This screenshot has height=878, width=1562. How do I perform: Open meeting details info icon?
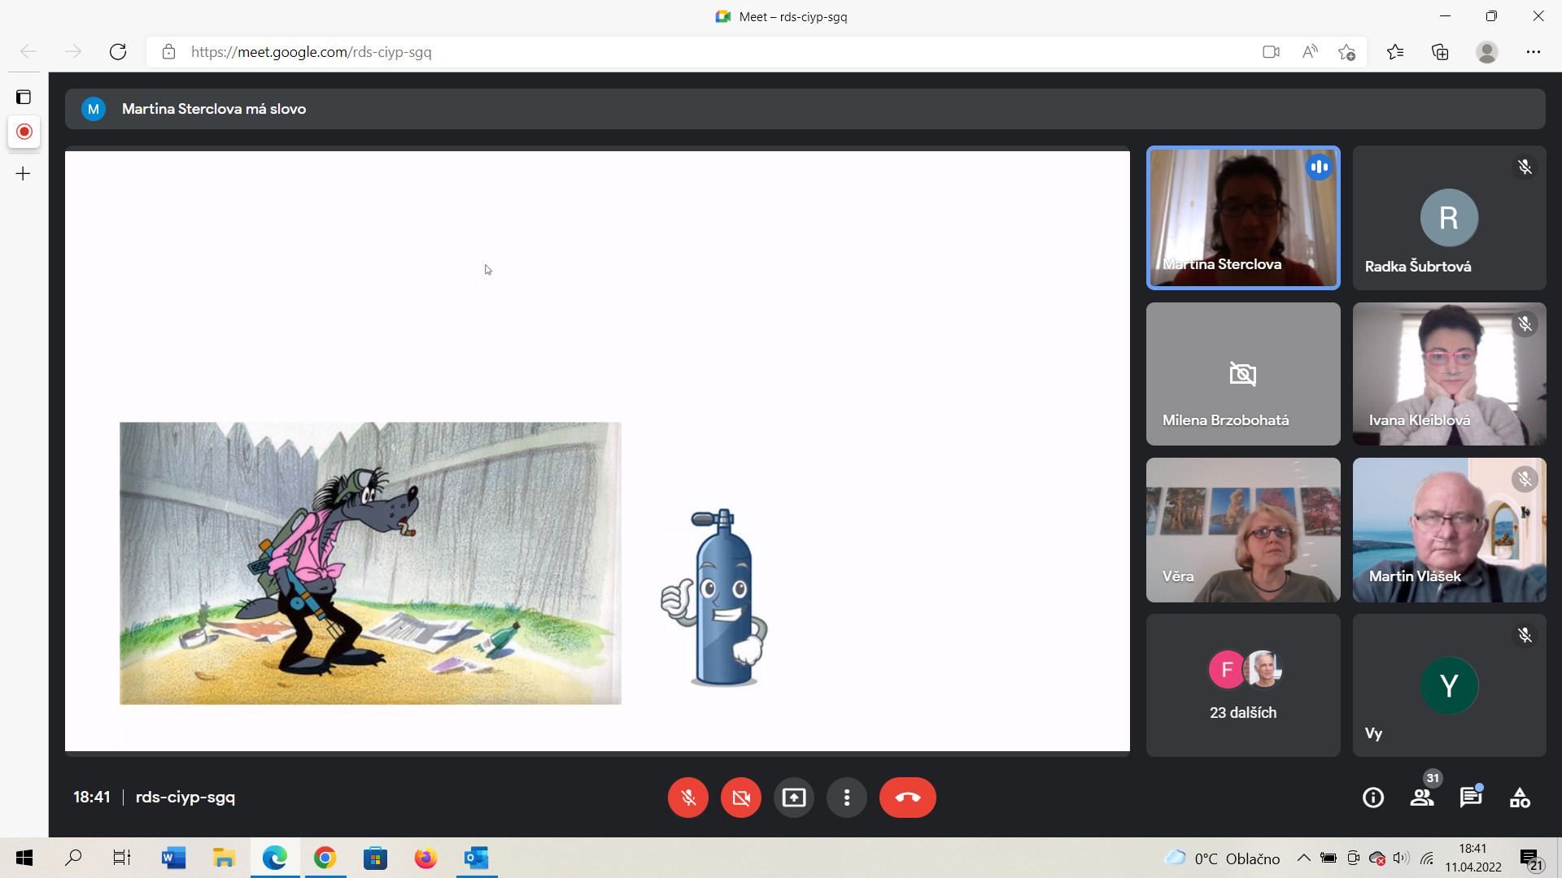(x=1373, y=798)
